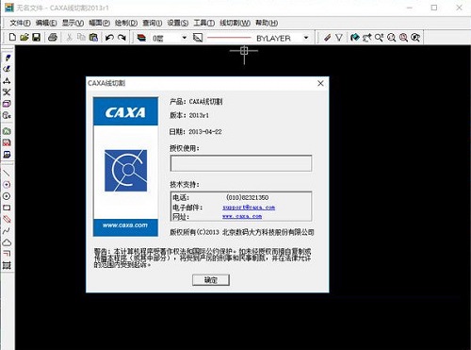Select the rectangle drawing tool in sidebar

7,208
